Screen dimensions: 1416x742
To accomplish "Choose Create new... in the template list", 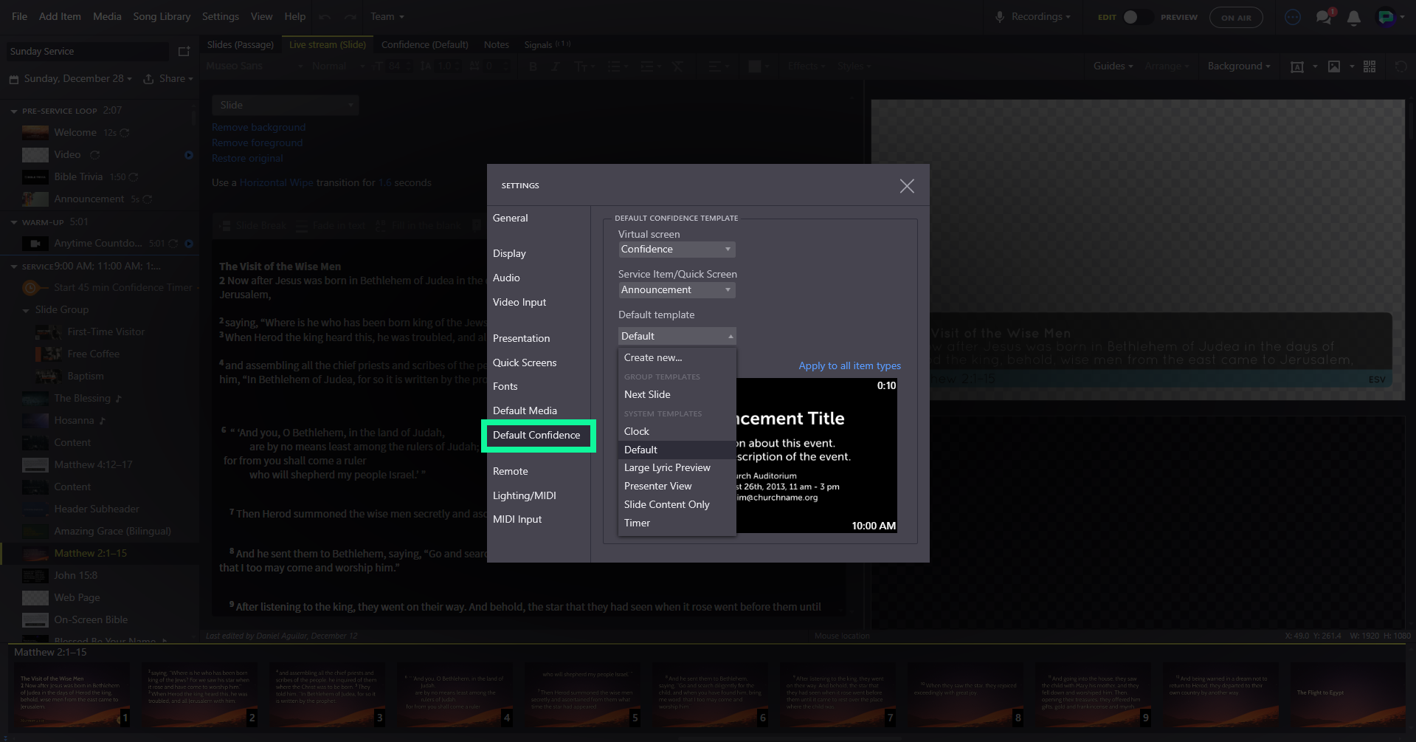I will pos(653,357).
